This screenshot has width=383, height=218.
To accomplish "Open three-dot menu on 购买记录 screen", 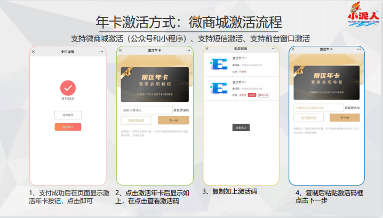I will [x=275, y=50].
